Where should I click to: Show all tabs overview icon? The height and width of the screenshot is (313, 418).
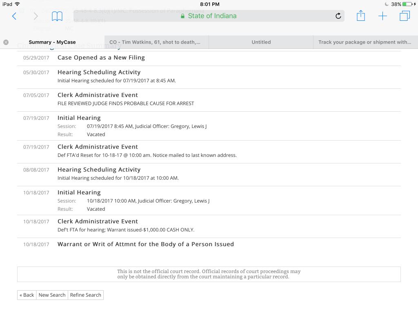coord(405,16)
